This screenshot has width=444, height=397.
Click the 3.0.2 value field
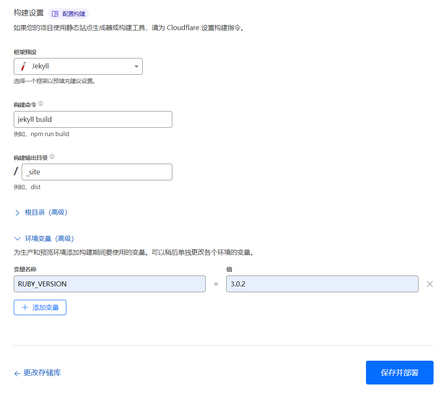pos(322,284)
